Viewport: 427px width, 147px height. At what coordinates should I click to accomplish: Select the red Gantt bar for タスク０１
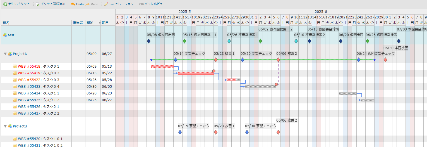(x=162, y=67)
